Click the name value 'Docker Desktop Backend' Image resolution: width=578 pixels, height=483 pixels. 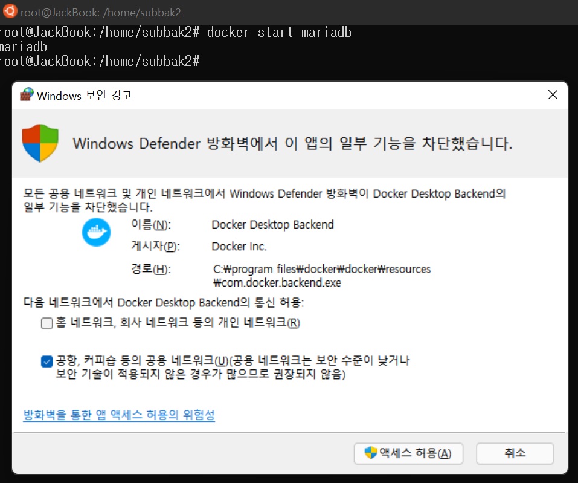tap(272, 225)
